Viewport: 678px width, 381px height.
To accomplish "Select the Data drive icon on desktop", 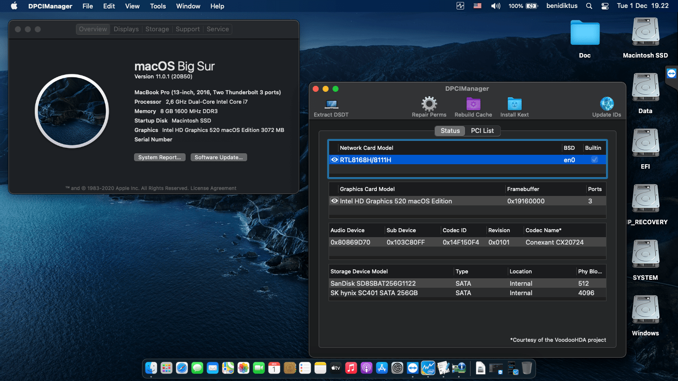I will pos(645,88).
